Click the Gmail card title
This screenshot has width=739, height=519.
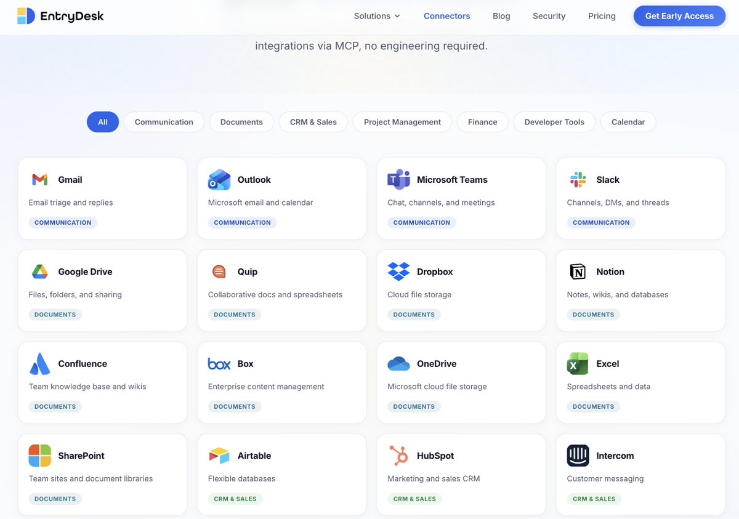70,180
